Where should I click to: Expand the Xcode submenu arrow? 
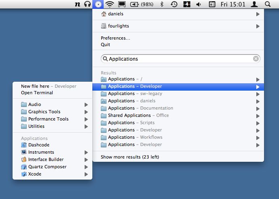(x=86, y=174)
